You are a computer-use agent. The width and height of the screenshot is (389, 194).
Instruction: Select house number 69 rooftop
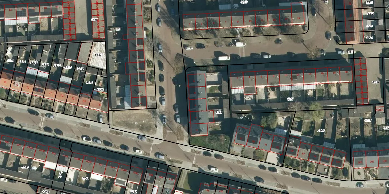tap(5, 82)
